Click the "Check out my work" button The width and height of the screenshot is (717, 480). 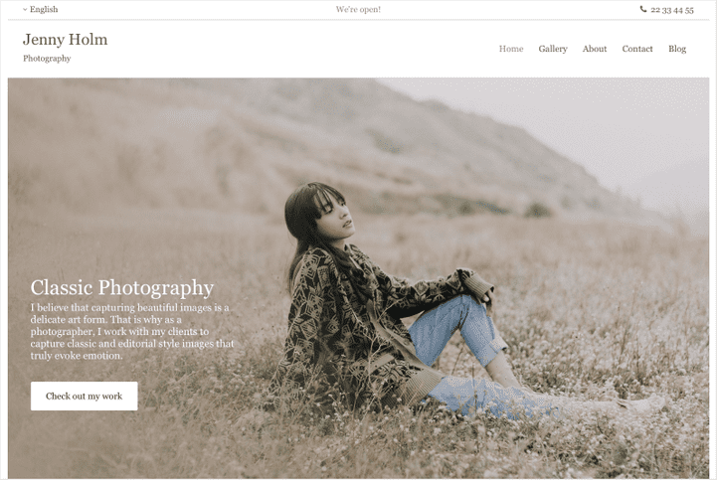click(85, 396)
